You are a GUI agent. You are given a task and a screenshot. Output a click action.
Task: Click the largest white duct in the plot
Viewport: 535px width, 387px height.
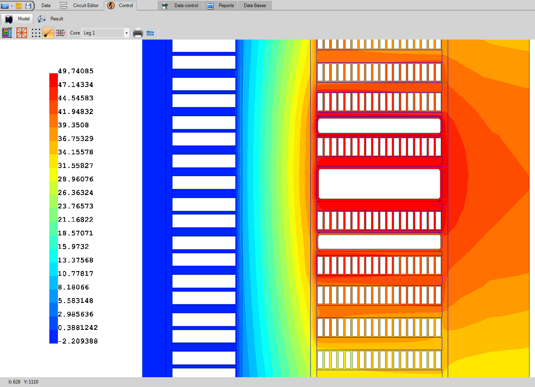point(379,184)
